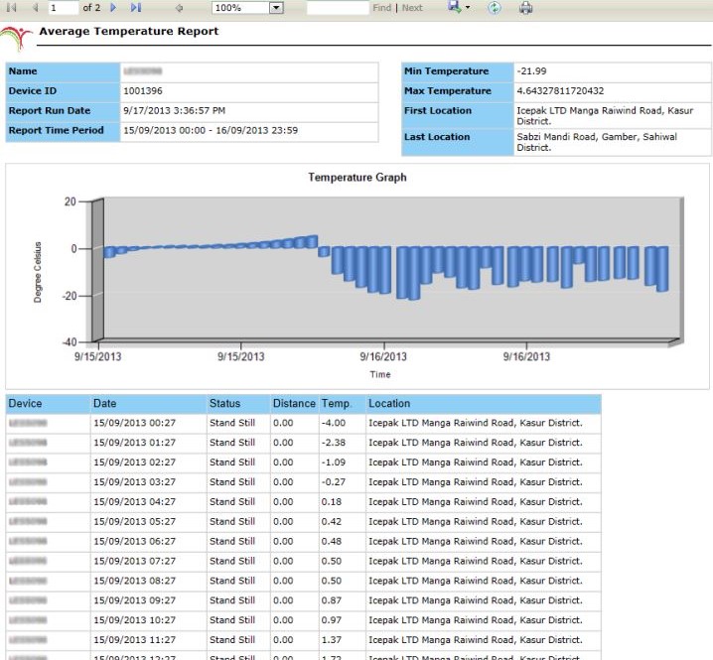Screen dimensions: 713x660
Task: Click the Time axis label
Action: [x=380, y=374]
